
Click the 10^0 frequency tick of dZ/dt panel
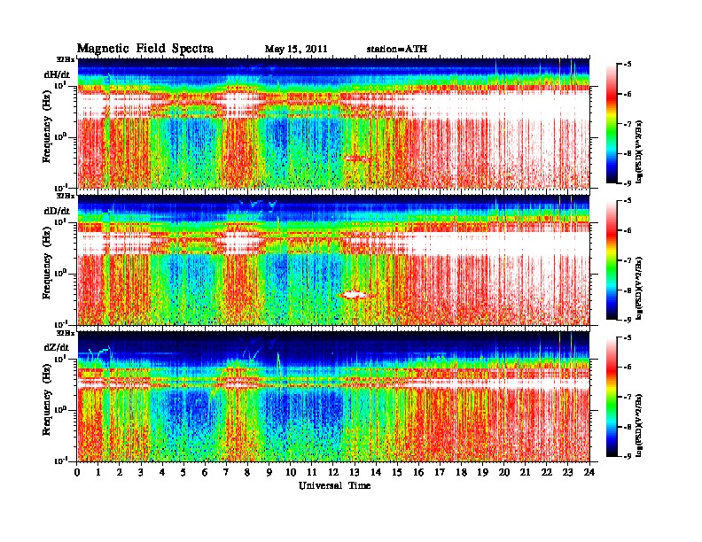pos(61,409)
